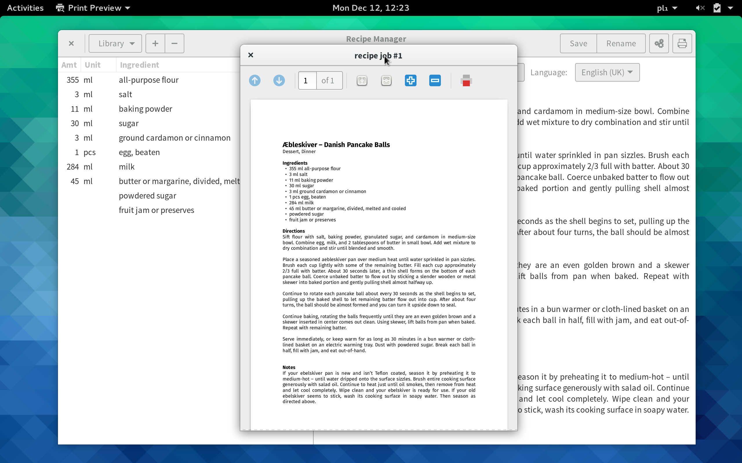Click the scroll down navigation arrow

click(x=278, y=80)
